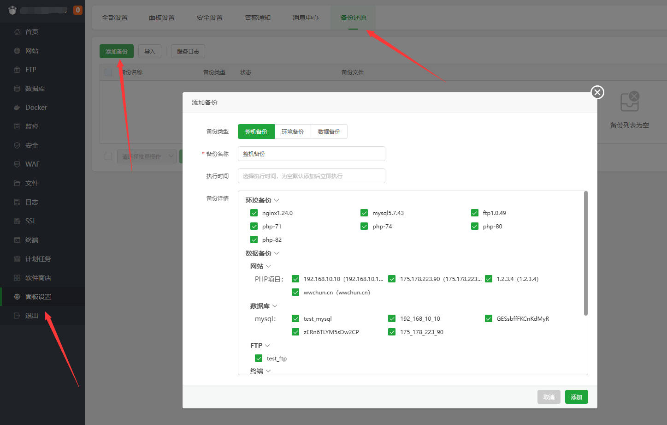This screenshot has width=667, height=425.
Task: Switch to the 安全设置 tab
Action: pos(210,18)
